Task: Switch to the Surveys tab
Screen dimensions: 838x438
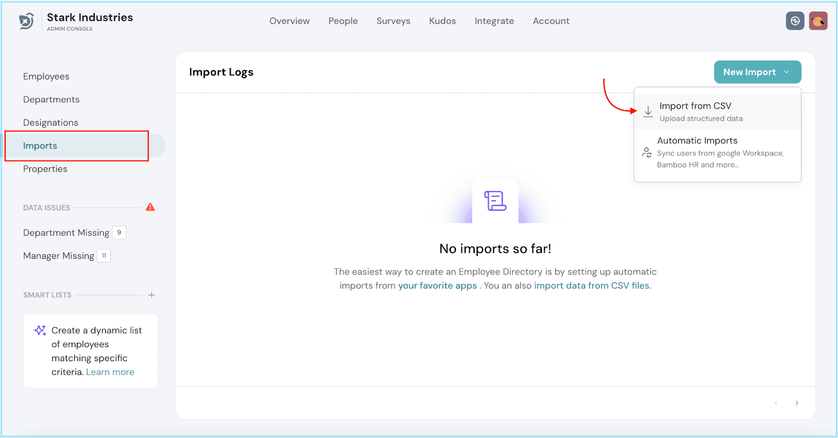Action: click(x=393, y=21)
